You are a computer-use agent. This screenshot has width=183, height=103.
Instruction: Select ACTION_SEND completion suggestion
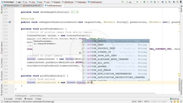pyautogui.click(x=116, y=45)
